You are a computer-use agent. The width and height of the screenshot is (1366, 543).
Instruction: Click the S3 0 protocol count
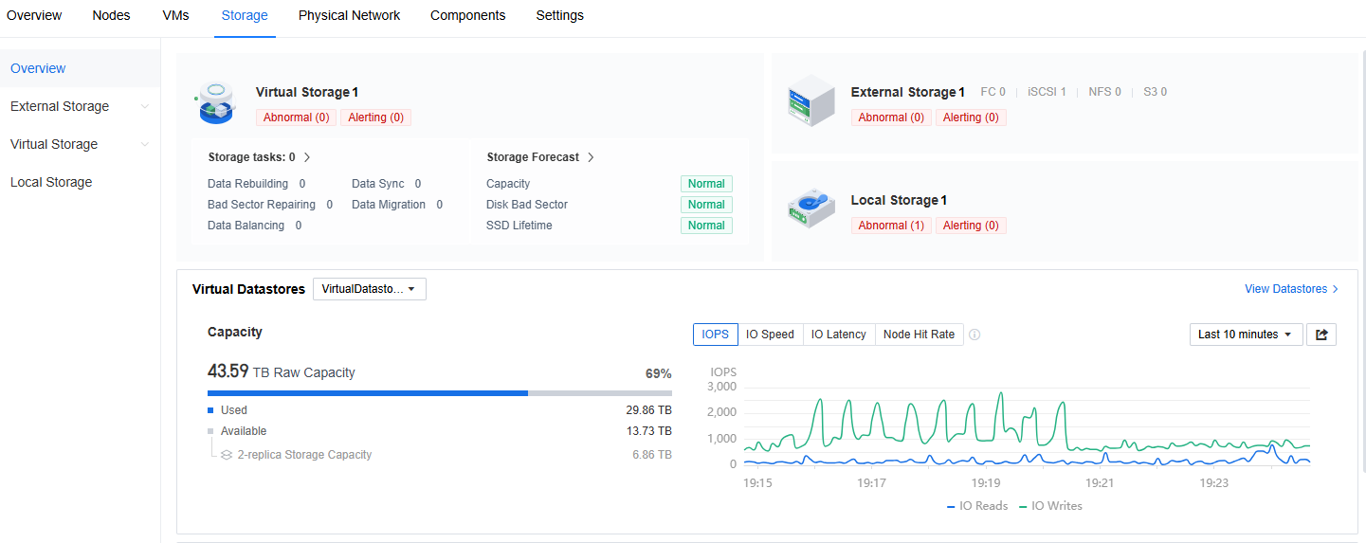[1155, 92]
